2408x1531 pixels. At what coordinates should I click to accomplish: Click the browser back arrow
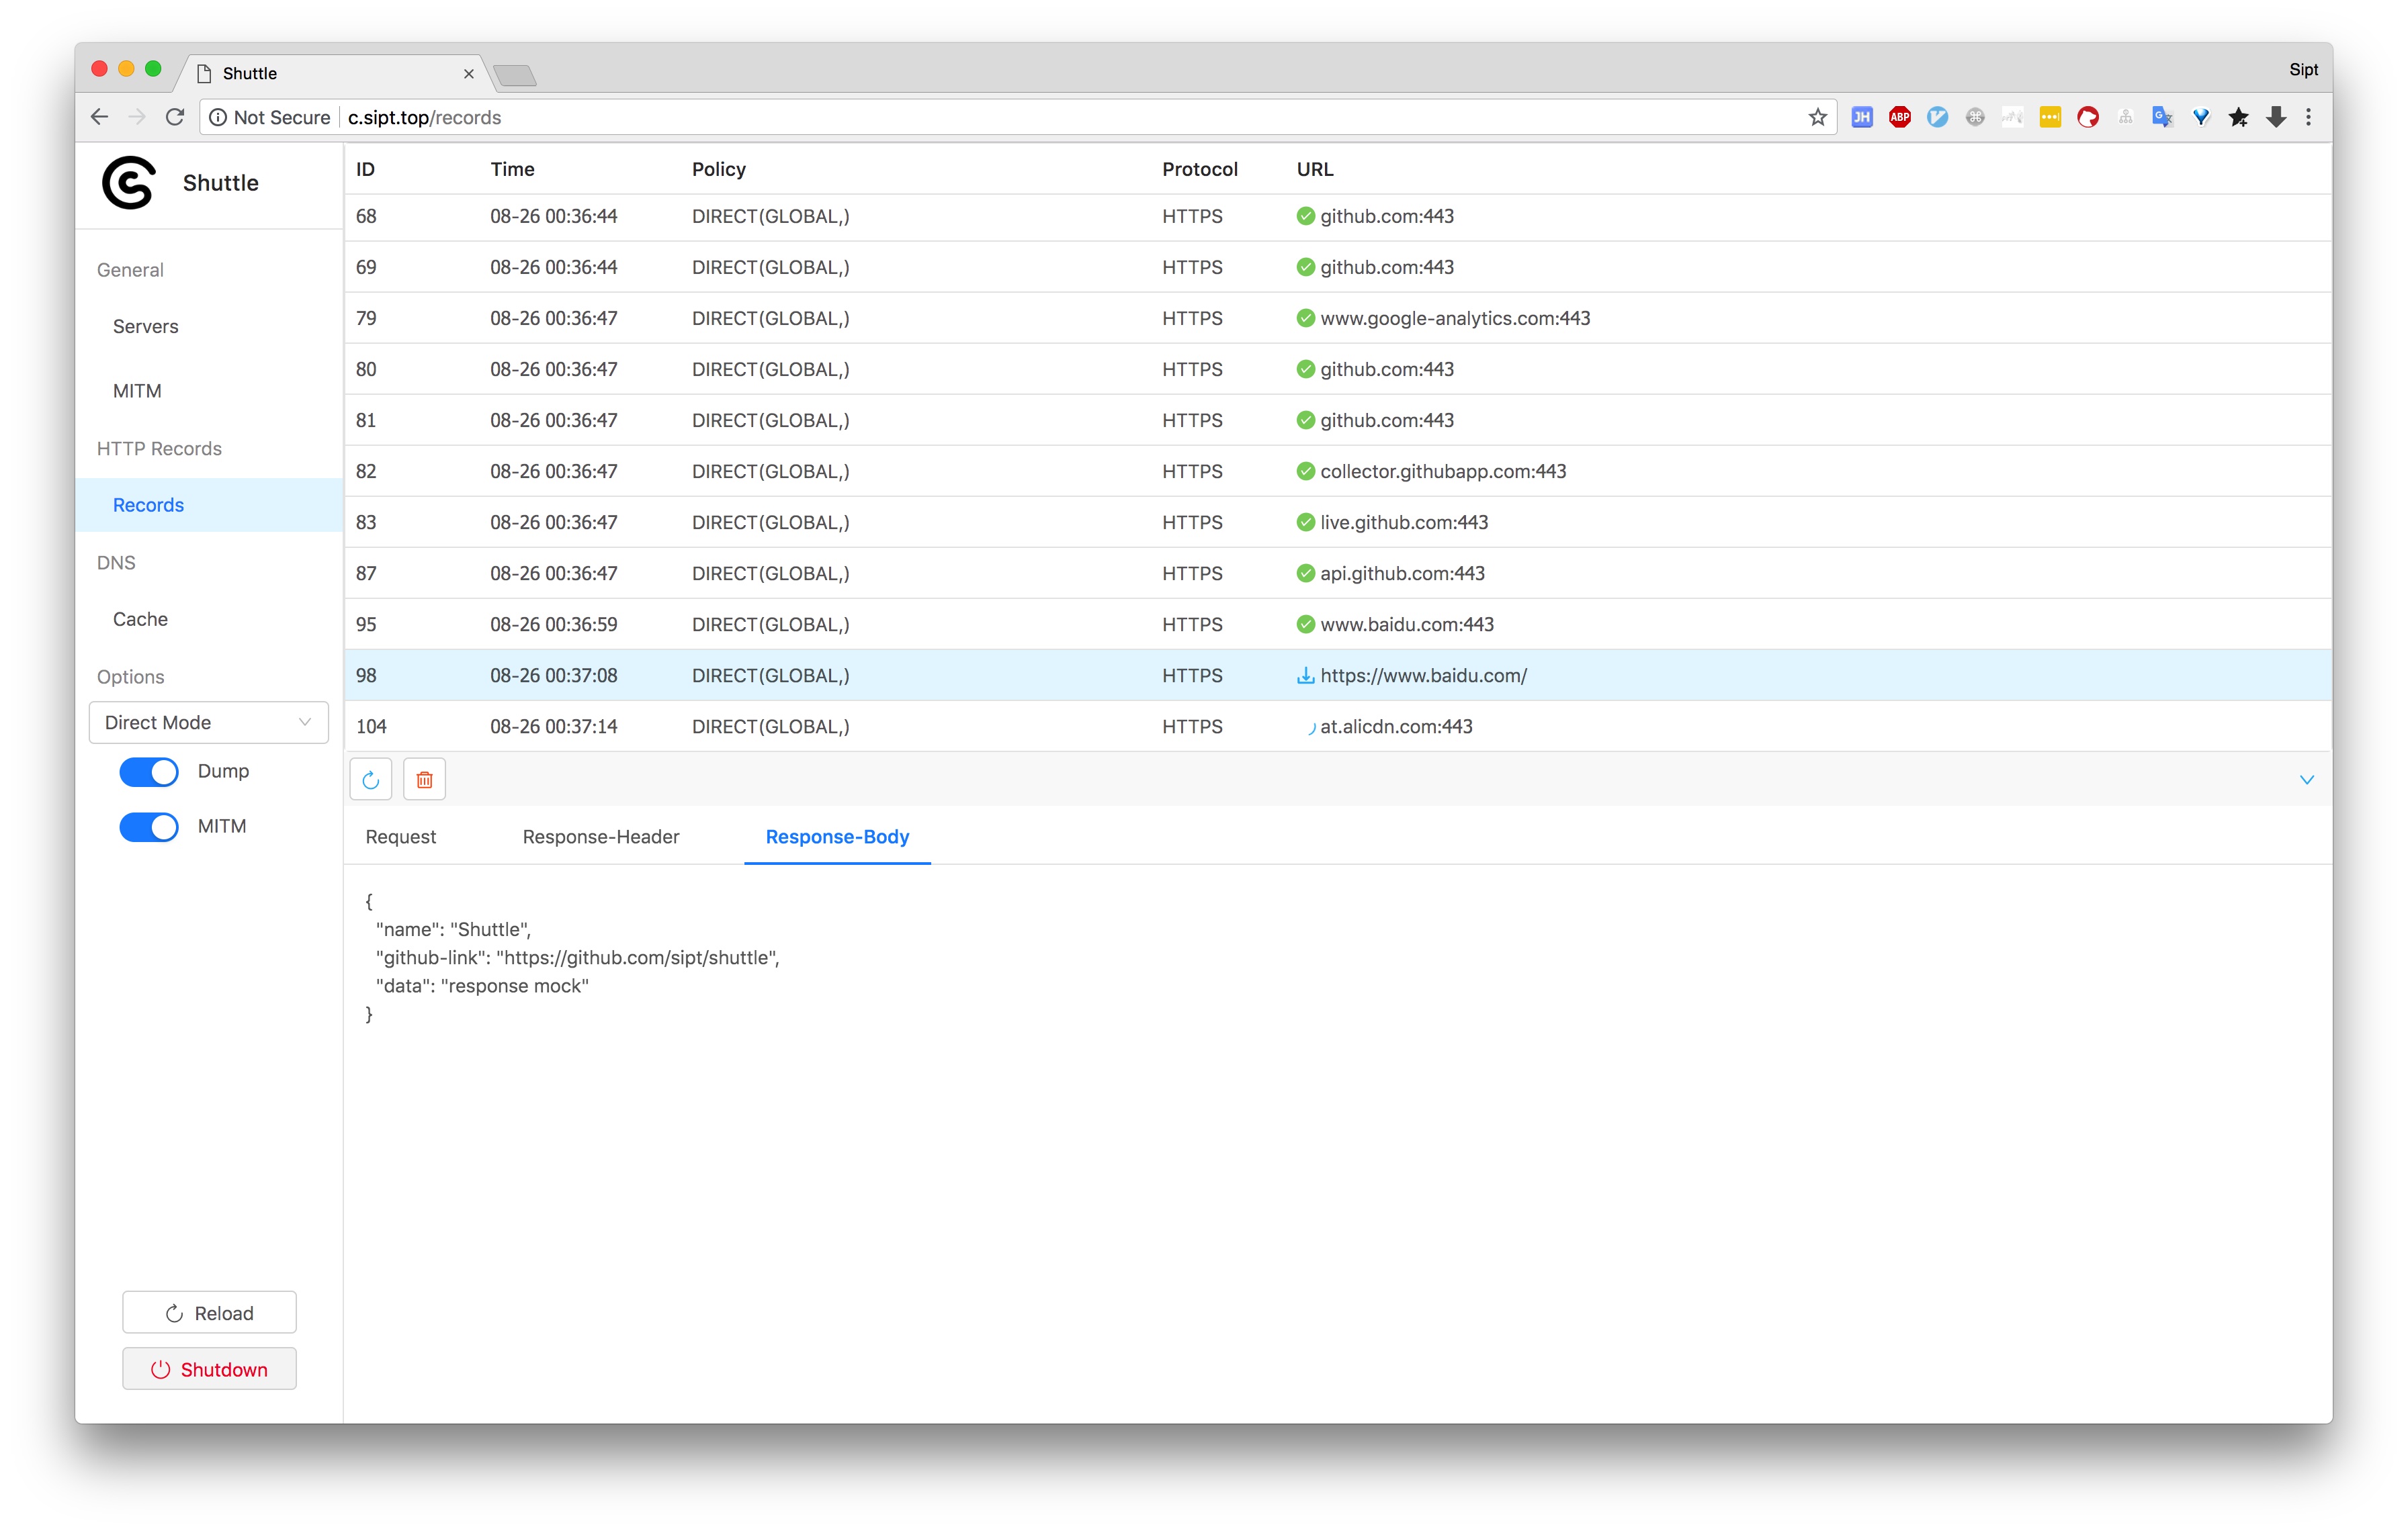(99, 117)
